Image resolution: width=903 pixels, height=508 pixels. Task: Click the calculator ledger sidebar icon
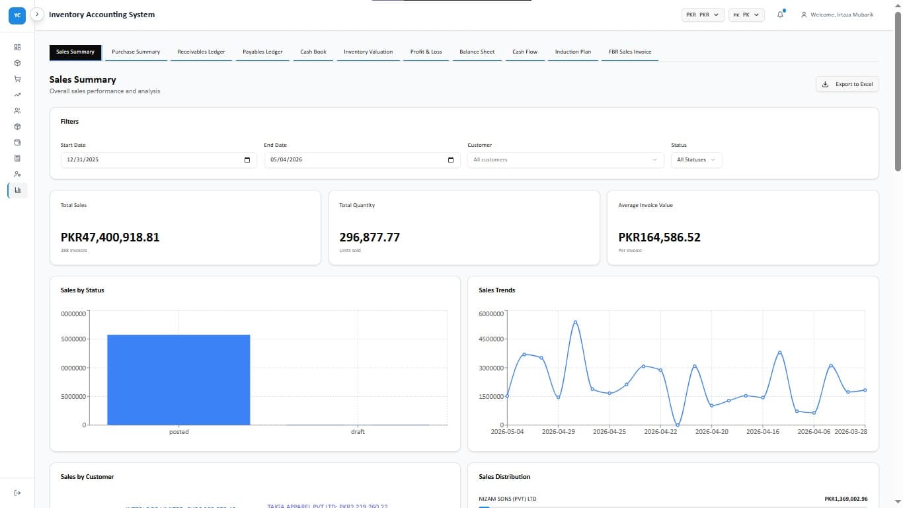(x=17, y=158)
